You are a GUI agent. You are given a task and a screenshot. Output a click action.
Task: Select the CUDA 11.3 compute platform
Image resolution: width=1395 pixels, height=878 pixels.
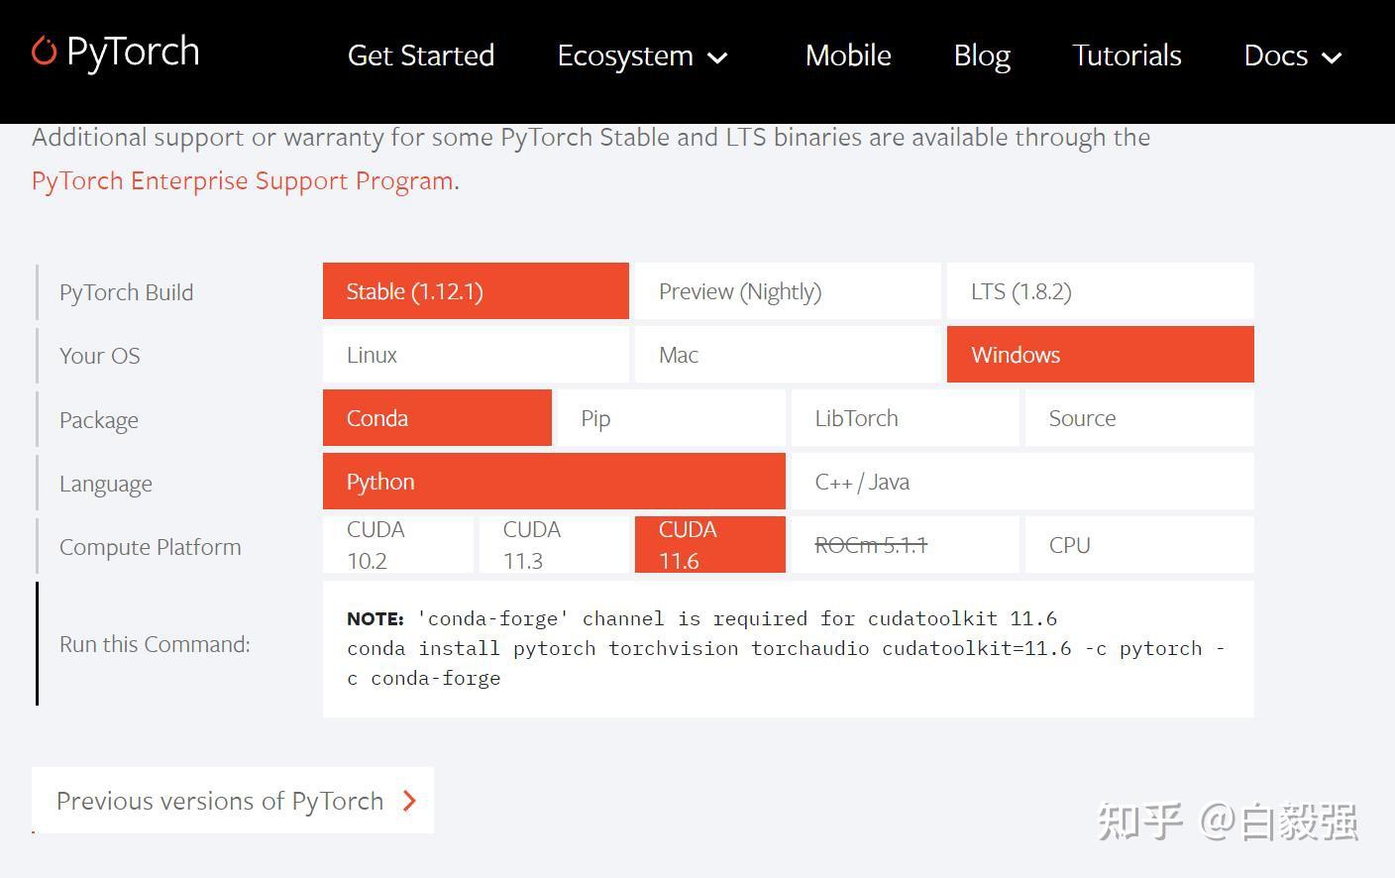point(553,544)
